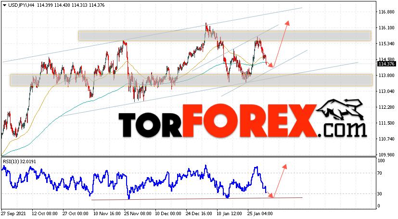The image size is (398, 219).
Task: Click the 10 Nov 16:00 time label
Action: pos(107,214)
